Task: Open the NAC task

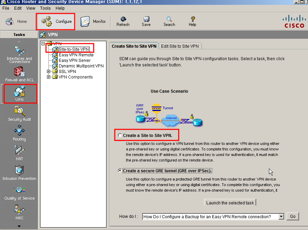Action: 19,212
